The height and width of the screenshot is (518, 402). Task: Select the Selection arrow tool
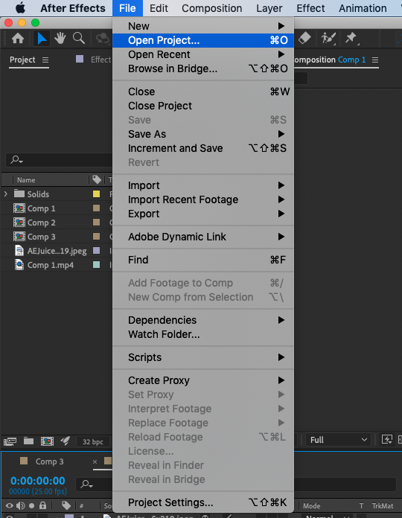click(42, 39)
